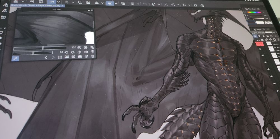Toggle visibility of the fourth layer eye

point(269,69)
